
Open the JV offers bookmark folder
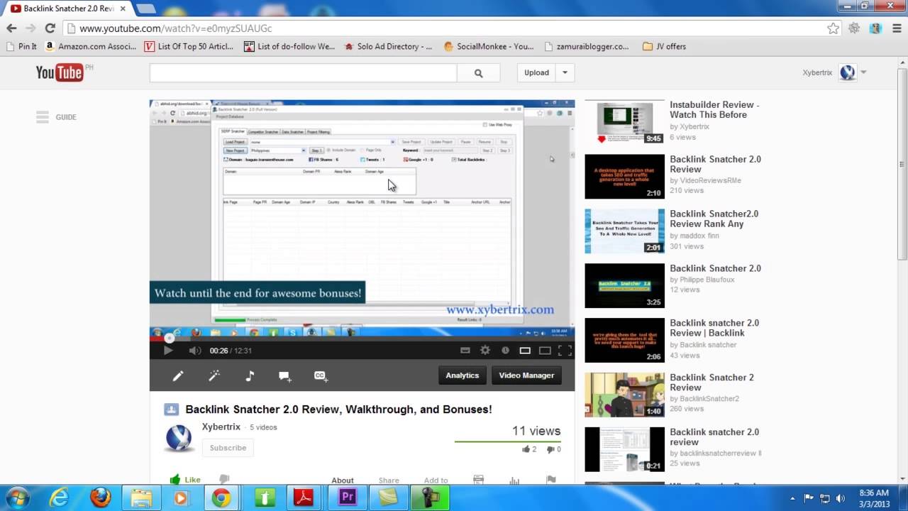click(664, 46)
